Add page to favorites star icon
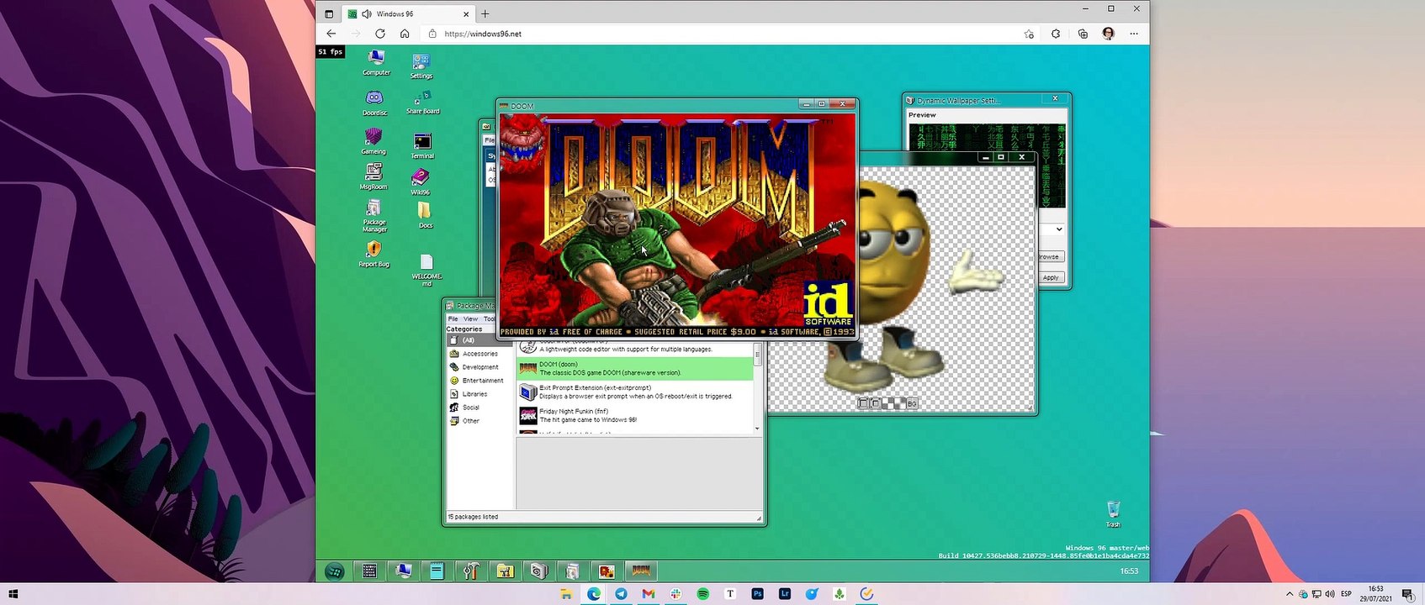 [x=1029, y=34]
